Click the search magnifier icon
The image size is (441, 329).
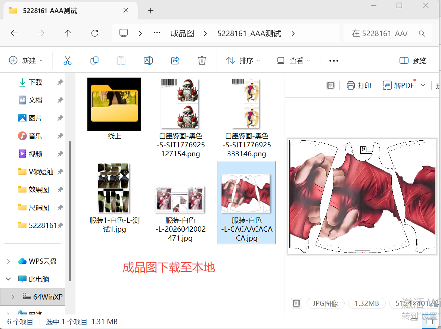click(422, 34)
